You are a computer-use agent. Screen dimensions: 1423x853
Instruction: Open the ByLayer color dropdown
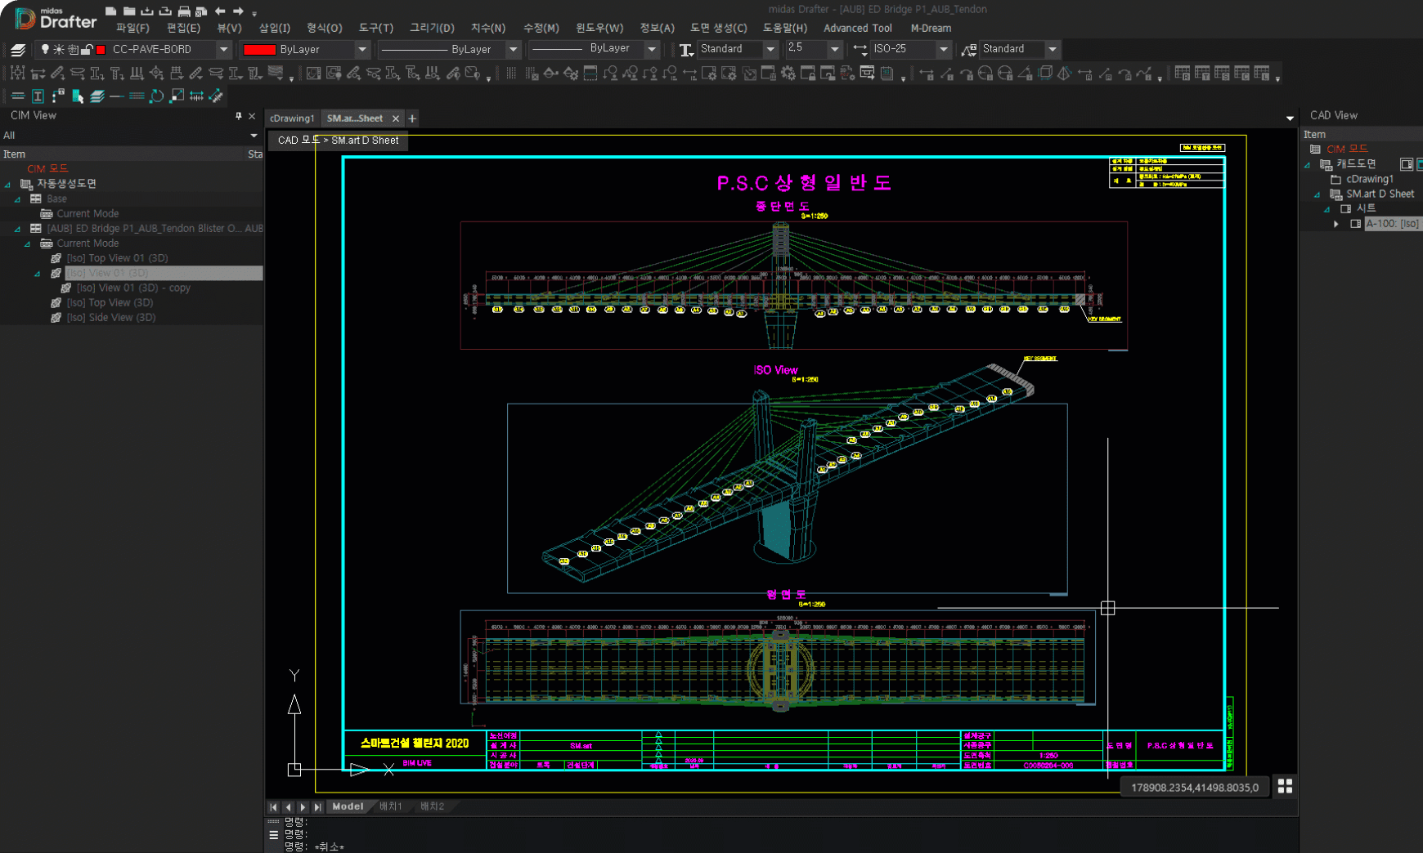[x=361, y=50]
